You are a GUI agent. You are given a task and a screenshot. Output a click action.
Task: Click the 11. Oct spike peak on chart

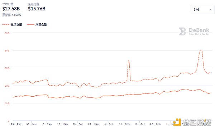tap(129, 61)
